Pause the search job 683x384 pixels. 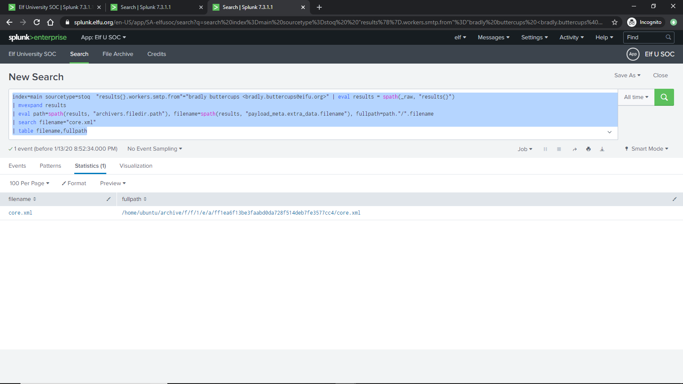pos(545,149)
